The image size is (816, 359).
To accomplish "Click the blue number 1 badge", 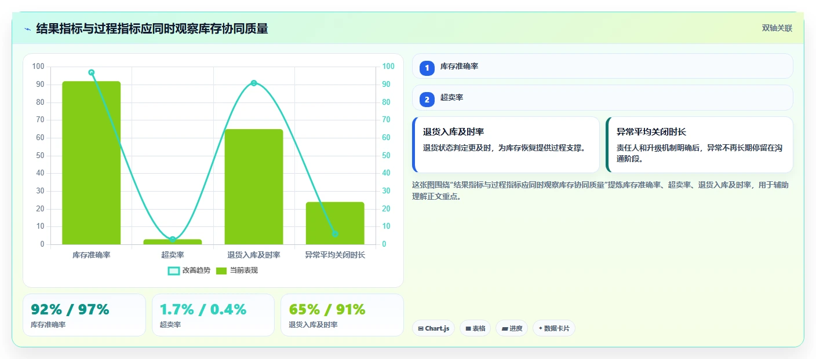I will tap(427, 68).
